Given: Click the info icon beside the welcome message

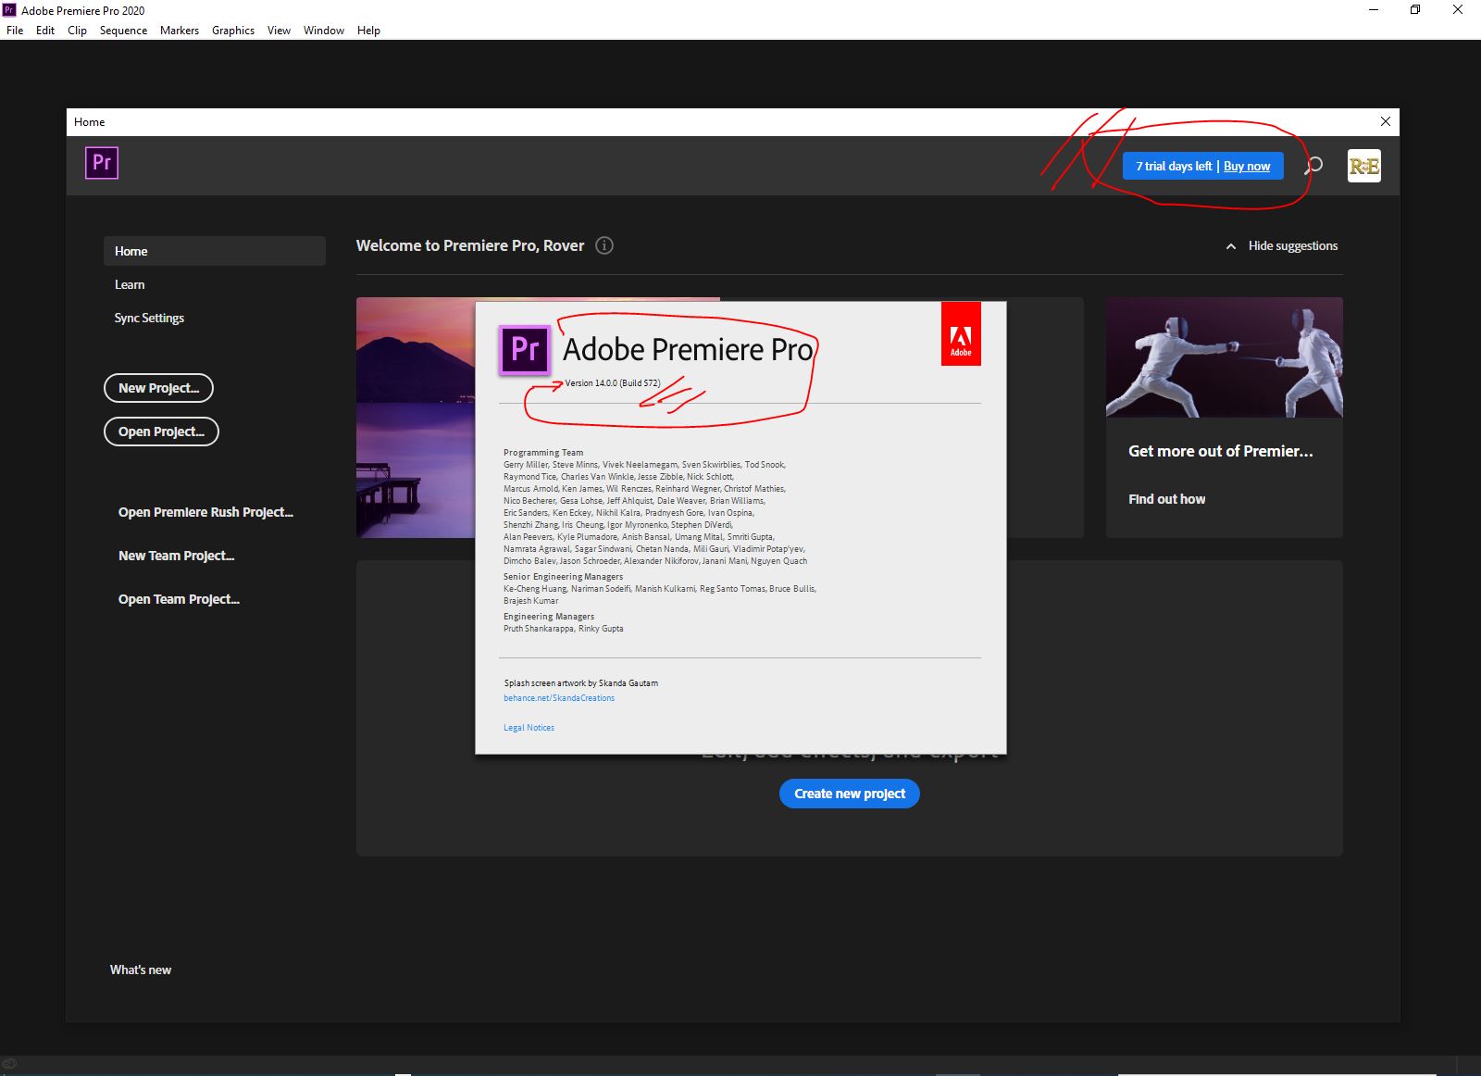Looking at the screenshot, I should [604, 245].
